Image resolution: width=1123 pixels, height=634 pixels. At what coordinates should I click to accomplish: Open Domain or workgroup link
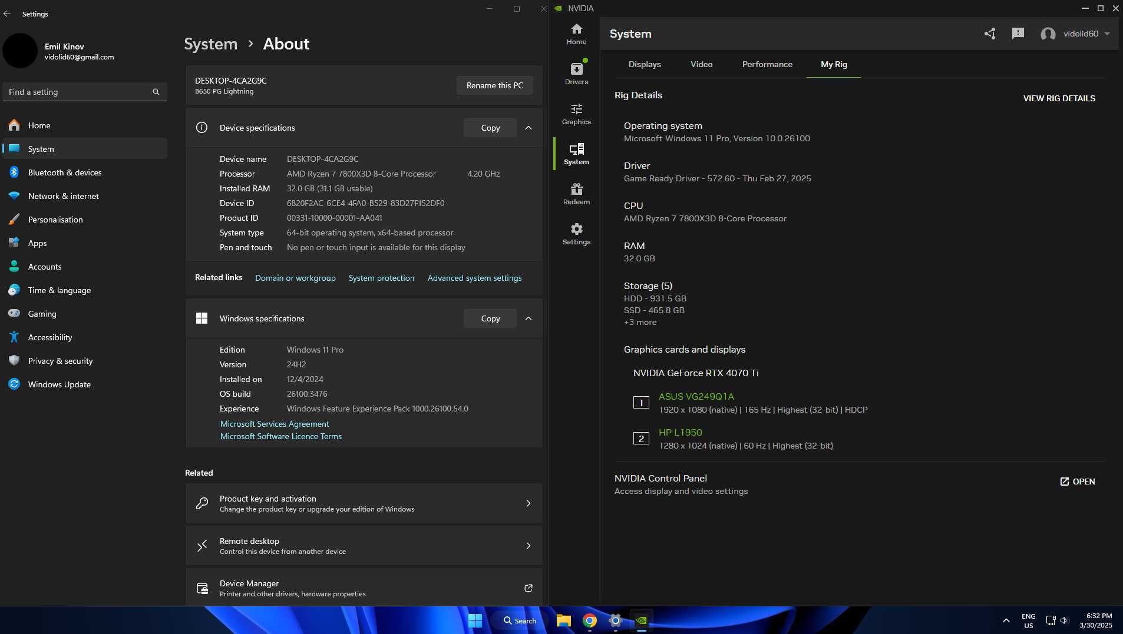point(295,278)
